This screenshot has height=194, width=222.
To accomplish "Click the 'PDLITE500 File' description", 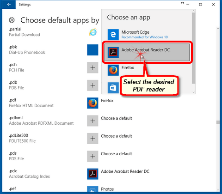I will (x=22, y=141).
